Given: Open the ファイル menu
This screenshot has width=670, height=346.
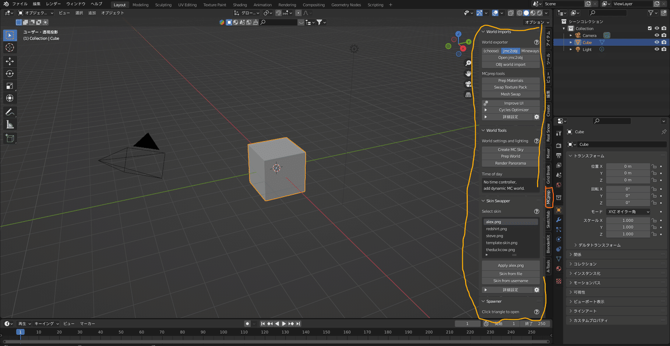Looking at the screenshot, I should [x=20, y=4].
